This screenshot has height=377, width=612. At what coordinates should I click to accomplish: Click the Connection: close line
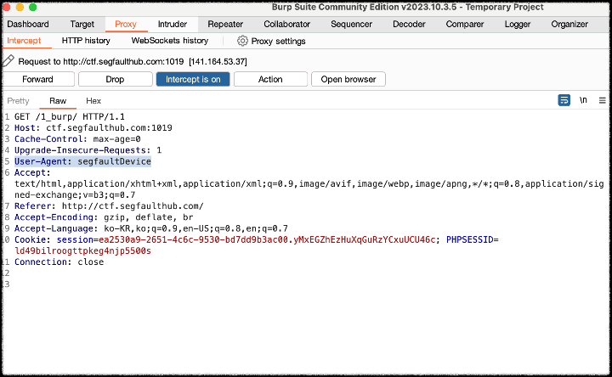point(59,262)
